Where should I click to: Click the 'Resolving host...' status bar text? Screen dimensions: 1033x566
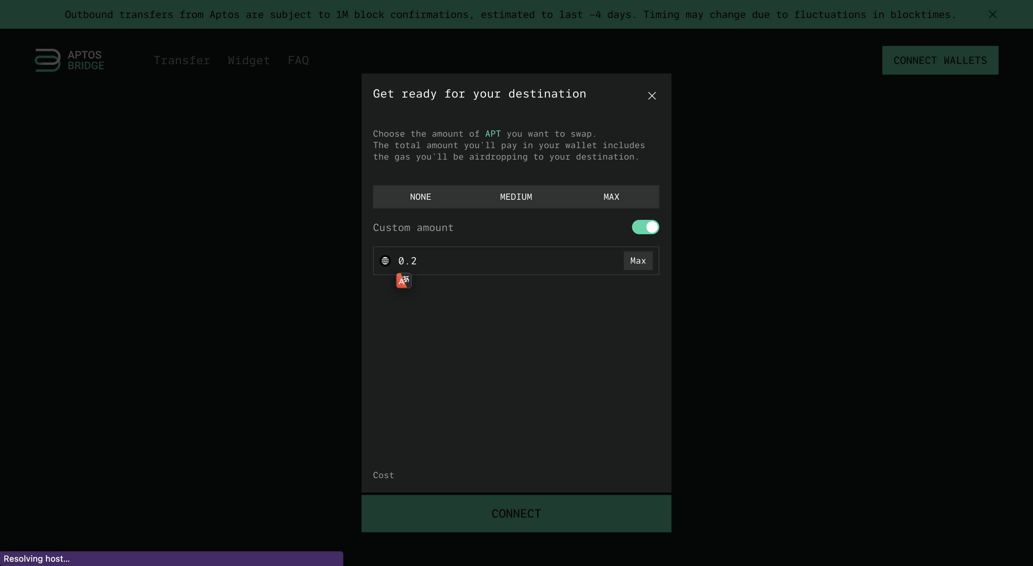tap(37, 559)
